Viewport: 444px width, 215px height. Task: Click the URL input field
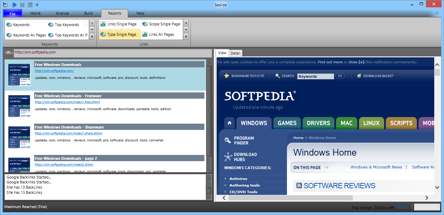click(x=112, y=53)
